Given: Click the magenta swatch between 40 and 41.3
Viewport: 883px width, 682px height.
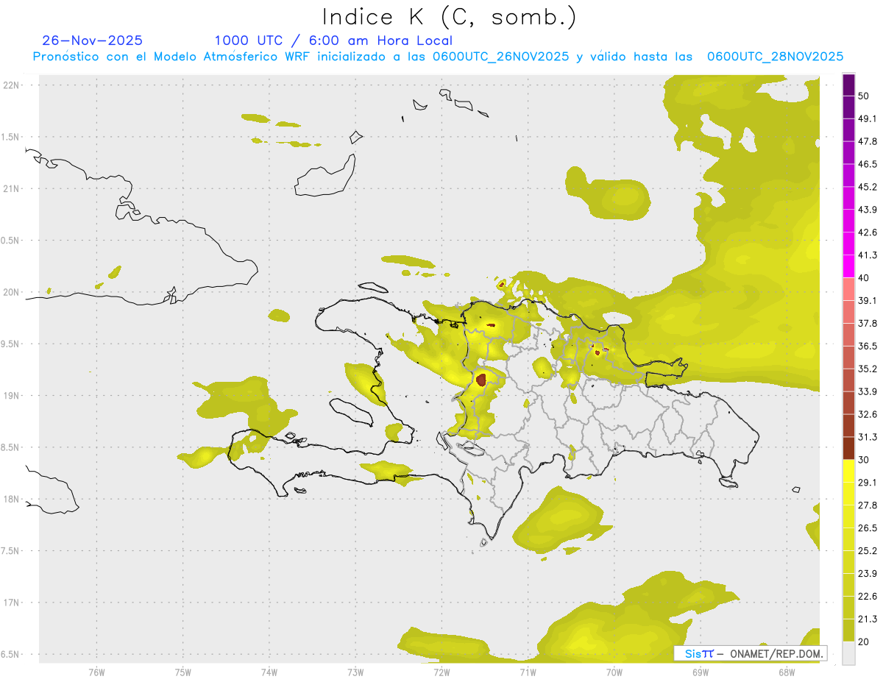Looking at the screenshot, I should click(848, 266).
